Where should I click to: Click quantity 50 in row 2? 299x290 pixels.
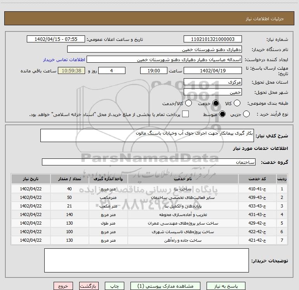(x=70, y=197)
